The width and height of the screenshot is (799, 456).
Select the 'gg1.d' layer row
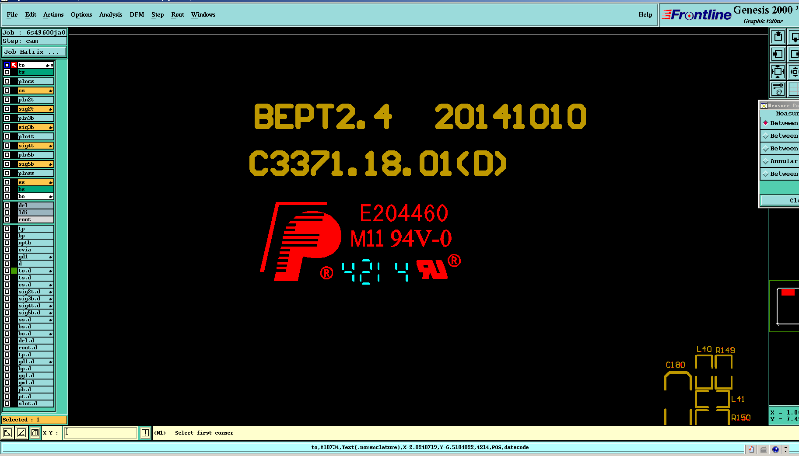point(35,376)
